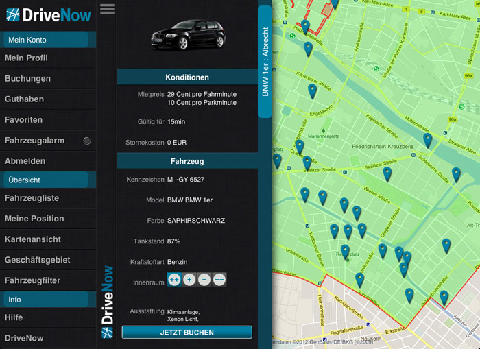
Task: Tap the Info section header
Action: (x=48, y=300)
